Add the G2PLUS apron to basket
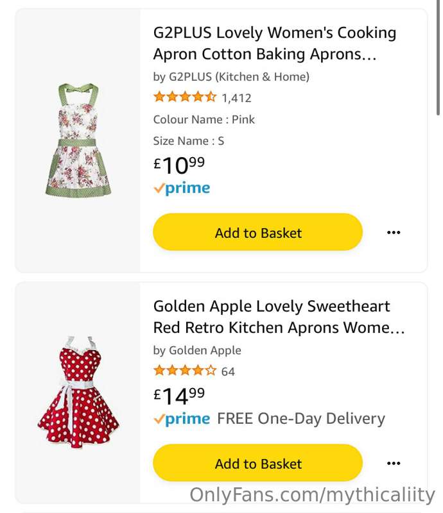Viewport: 443px width, 513px height. point(257,232)
